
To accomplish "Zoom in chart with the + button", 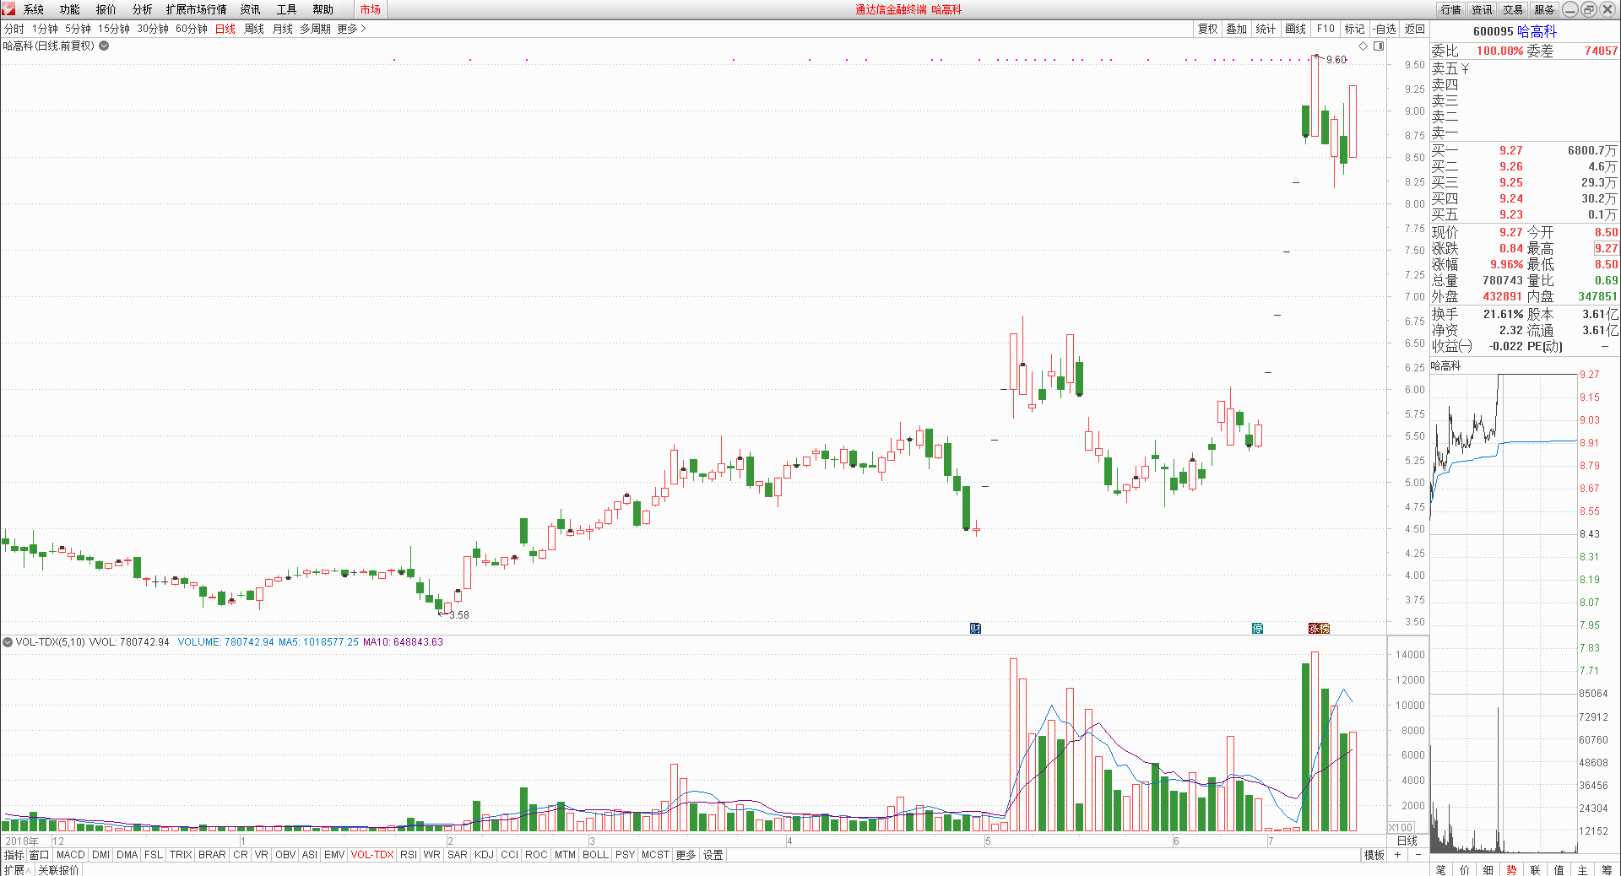I will pyautogui.click(x=1397, y=855).
